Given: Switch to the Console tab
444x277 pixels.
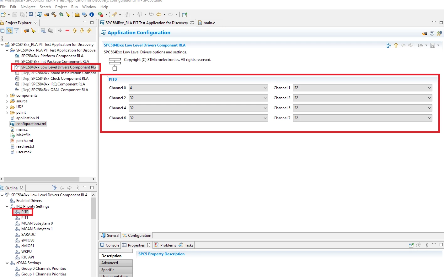Looking at the screenshot, I should tap(110, 245).
